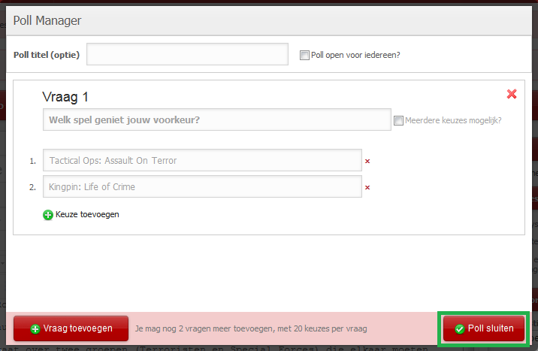Delete Vraag 1 using the red X

512,94
